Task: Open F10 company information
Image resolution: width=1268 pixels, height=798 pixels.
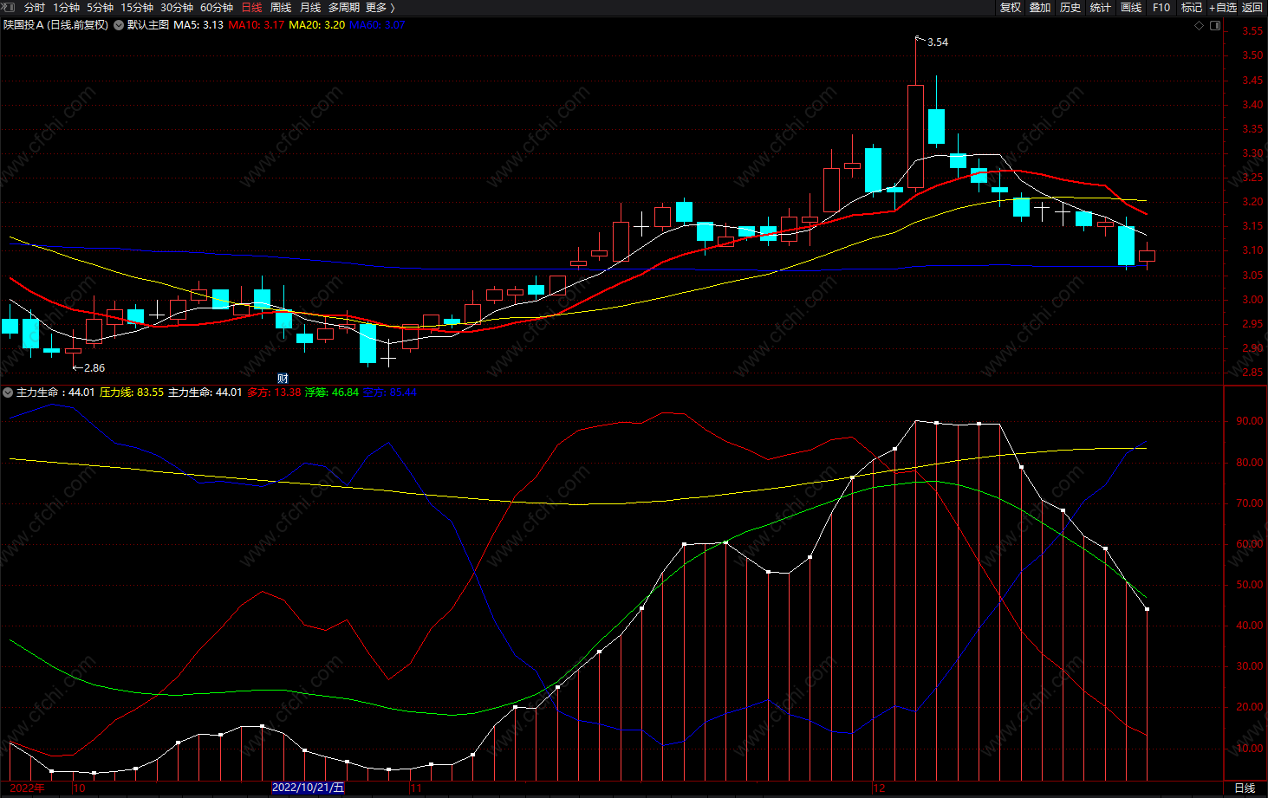Action: tap(1161, 7)
